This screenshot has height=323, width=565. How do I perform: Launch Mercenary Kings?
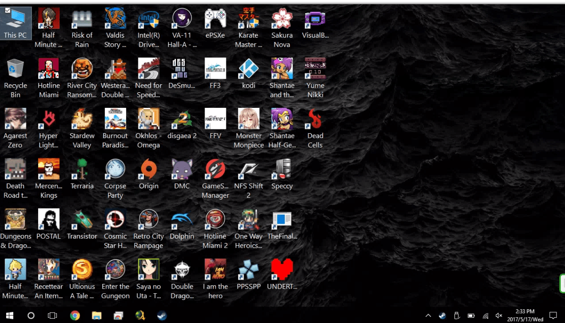pos(48,169)
